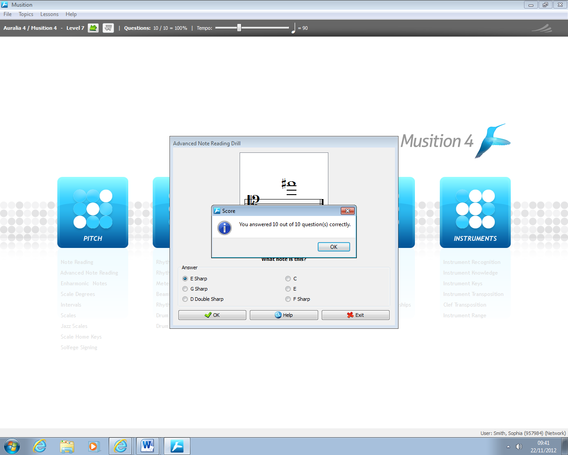The width and height of the screenshot is (568, 455).
Task: Open Instrument Keys topic
Action: (463, 283)
